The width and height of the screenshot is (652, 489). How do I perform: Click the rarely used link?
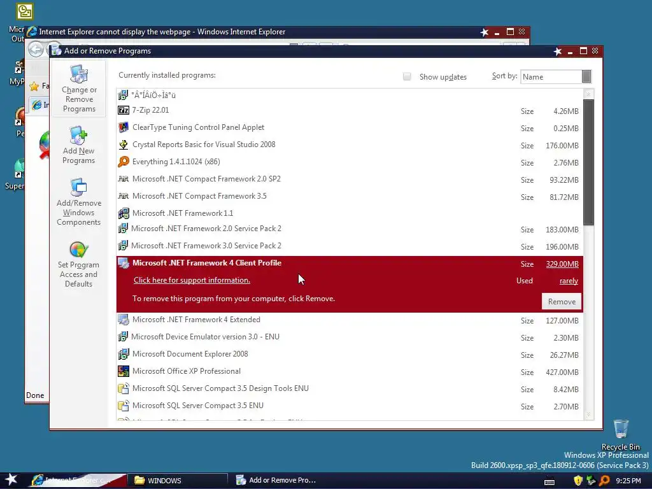click(x=569, y=281)
